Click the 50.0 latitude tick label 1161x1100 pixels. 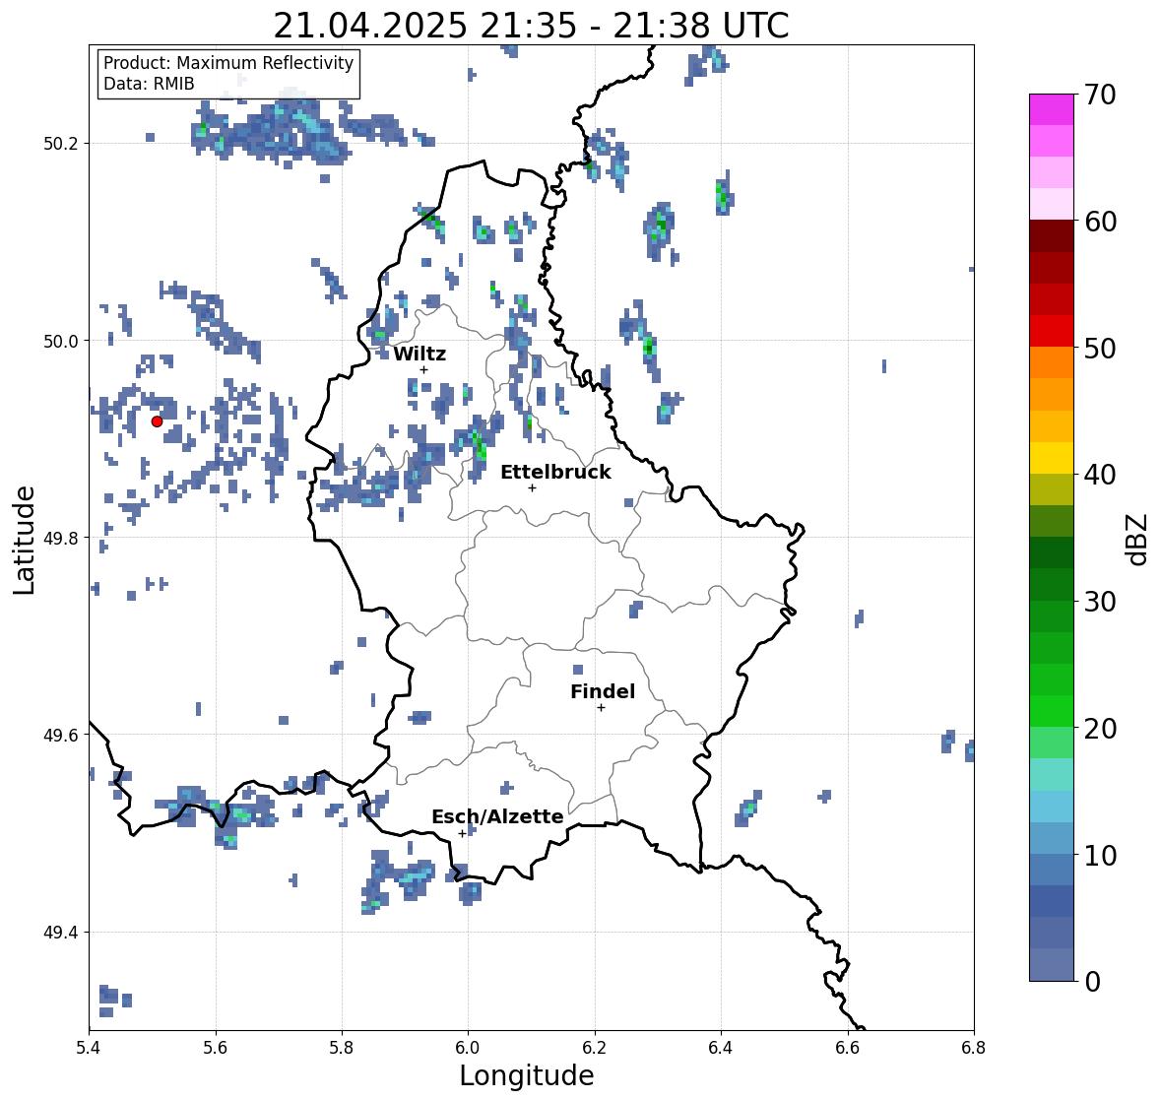(61, 342)
